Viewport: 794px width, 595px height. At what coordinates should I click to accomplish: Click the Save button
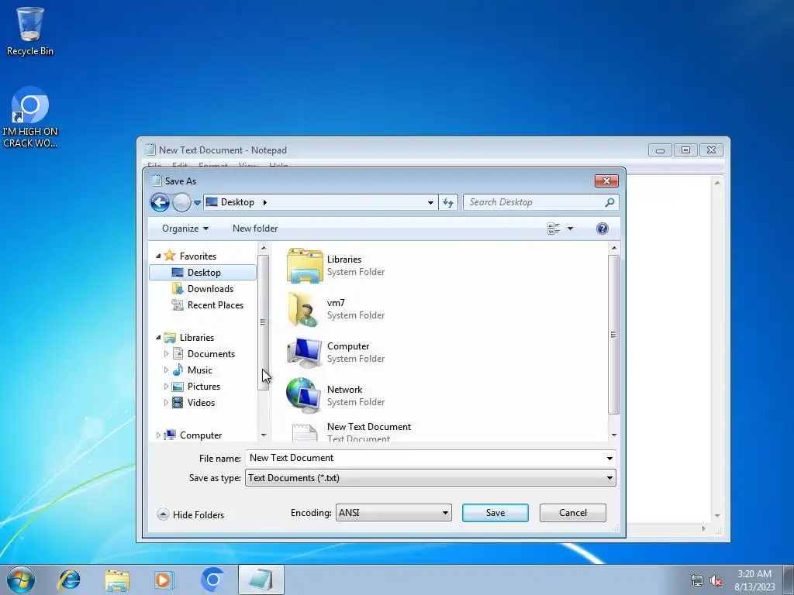point(495,513)
